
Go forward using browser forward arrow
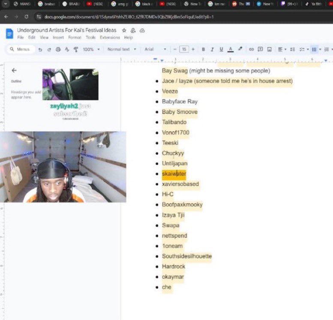16,17
